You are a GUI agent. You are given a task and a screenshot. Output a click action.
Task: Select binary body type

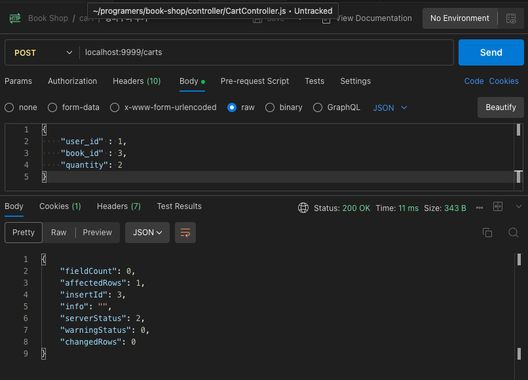[x=270, y=107]
